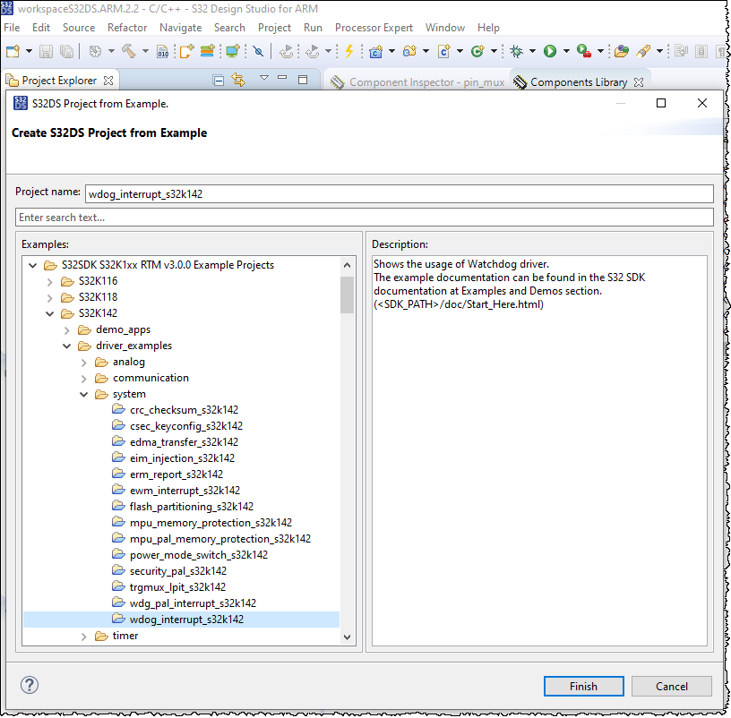Click the Run with red toolbox icon

(583, 51)
